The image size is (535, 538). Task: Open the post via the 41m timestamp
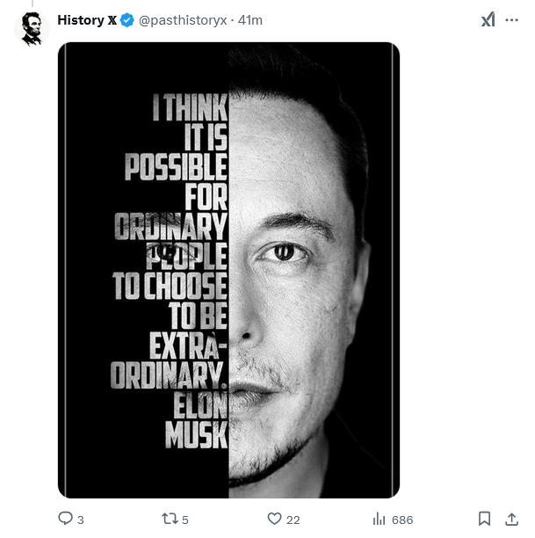point(250,20)
